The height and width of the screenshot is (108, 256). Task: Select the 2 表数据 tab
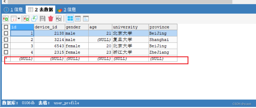click(41, 10)
